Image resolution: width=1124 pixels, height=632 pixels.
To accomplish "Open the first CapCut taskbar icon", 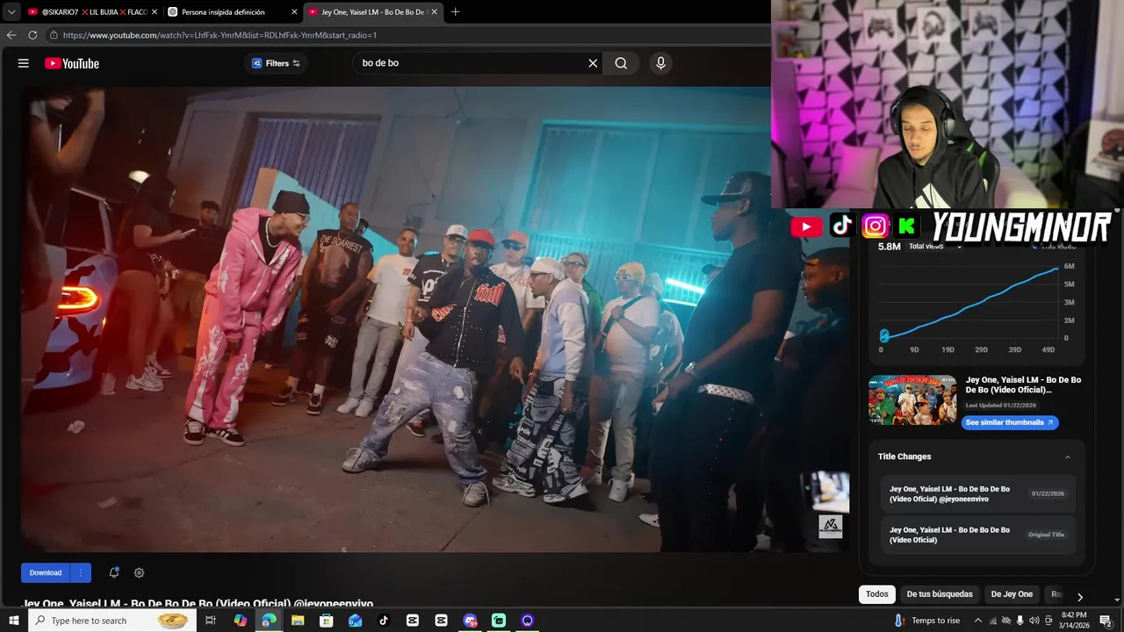I will (413, 621).
